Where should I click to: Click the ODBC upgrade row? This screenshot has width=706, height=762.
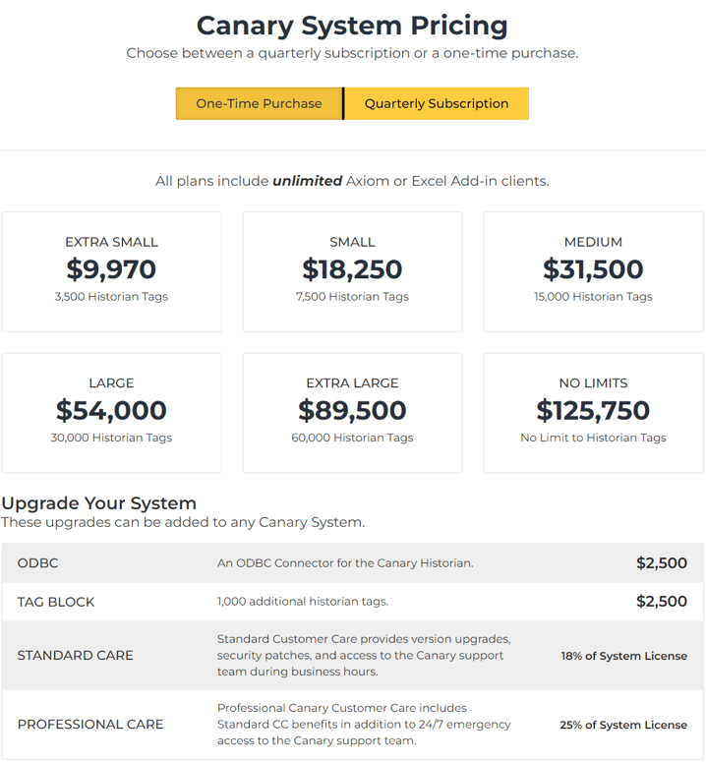[353, 562]
